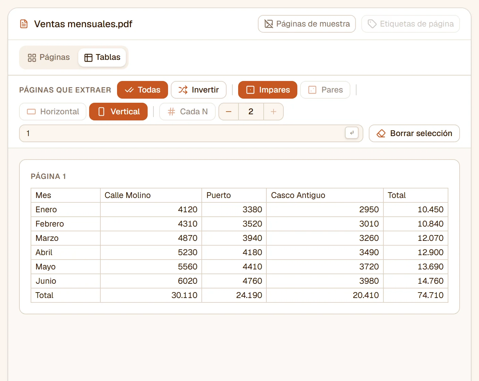Click Borrar selección button
479x381 pixels.
coord(414,133)
